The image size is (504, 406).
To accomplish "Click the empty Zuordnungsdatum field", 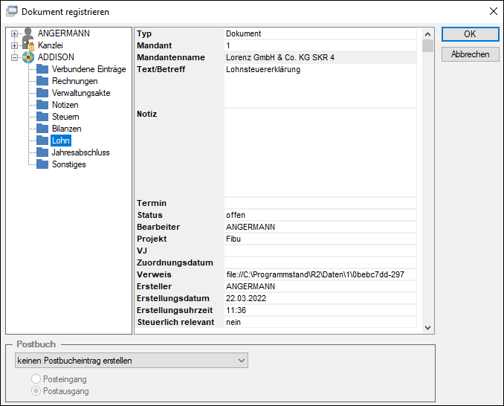I will (x=320, y=262).
